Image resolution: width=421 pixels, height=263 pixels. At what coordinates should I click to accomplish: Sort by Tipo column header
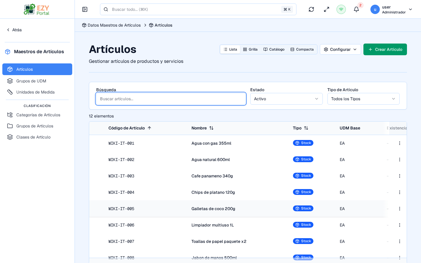301,128
